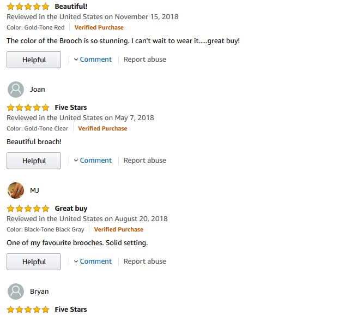Click Bryan's profile avatar icon
This screenshot has width=363, height=315.
(x=16, y=292)
